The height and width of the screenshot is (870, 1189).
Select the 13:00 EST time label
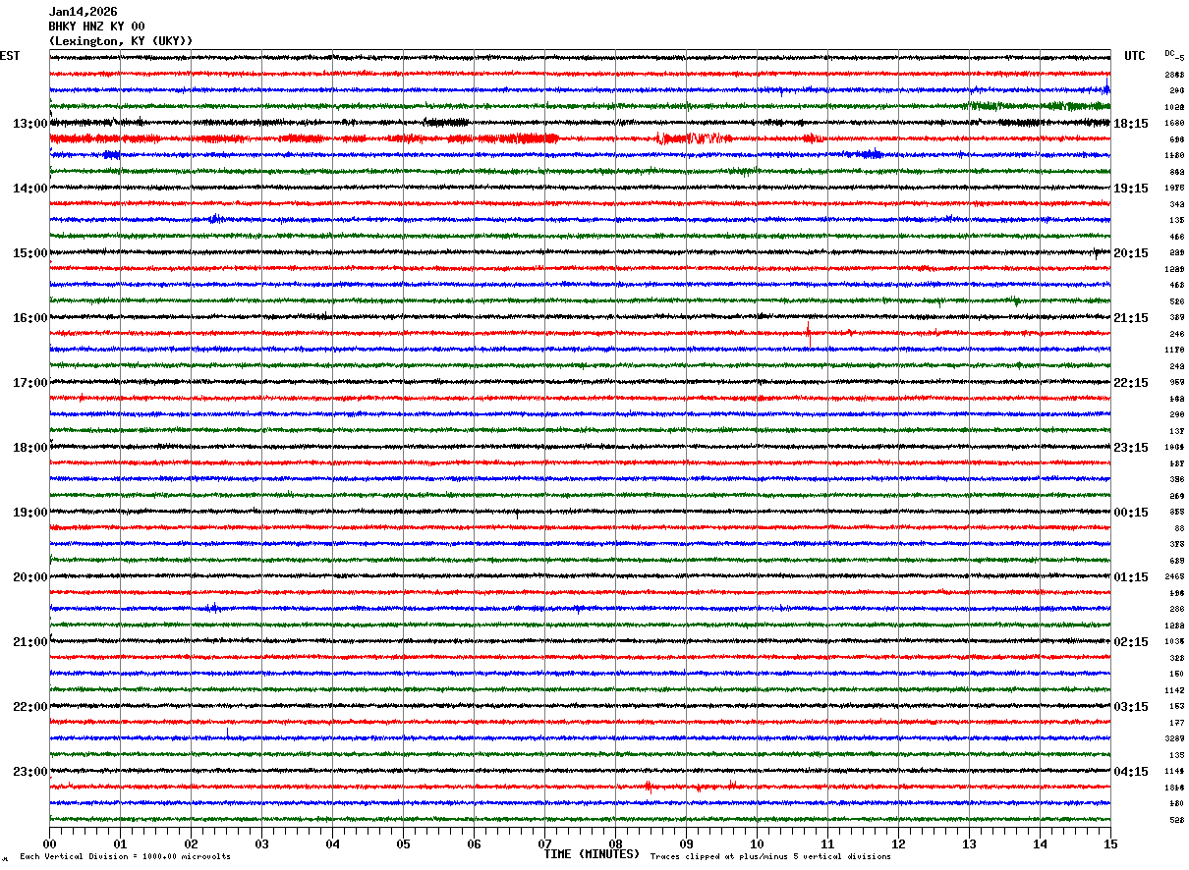click(30, 124)
